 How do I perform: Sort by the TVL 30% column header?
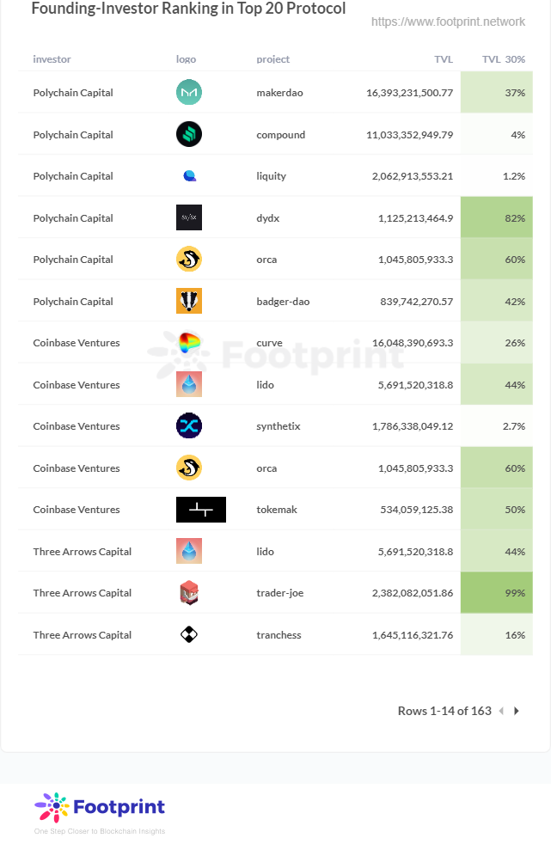(x=503, y=59)
